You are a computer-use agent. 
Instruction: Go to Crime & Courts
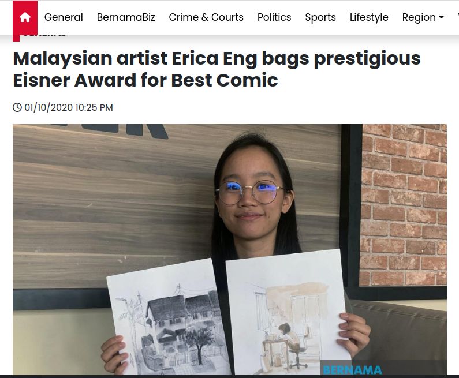click(206, 17)
